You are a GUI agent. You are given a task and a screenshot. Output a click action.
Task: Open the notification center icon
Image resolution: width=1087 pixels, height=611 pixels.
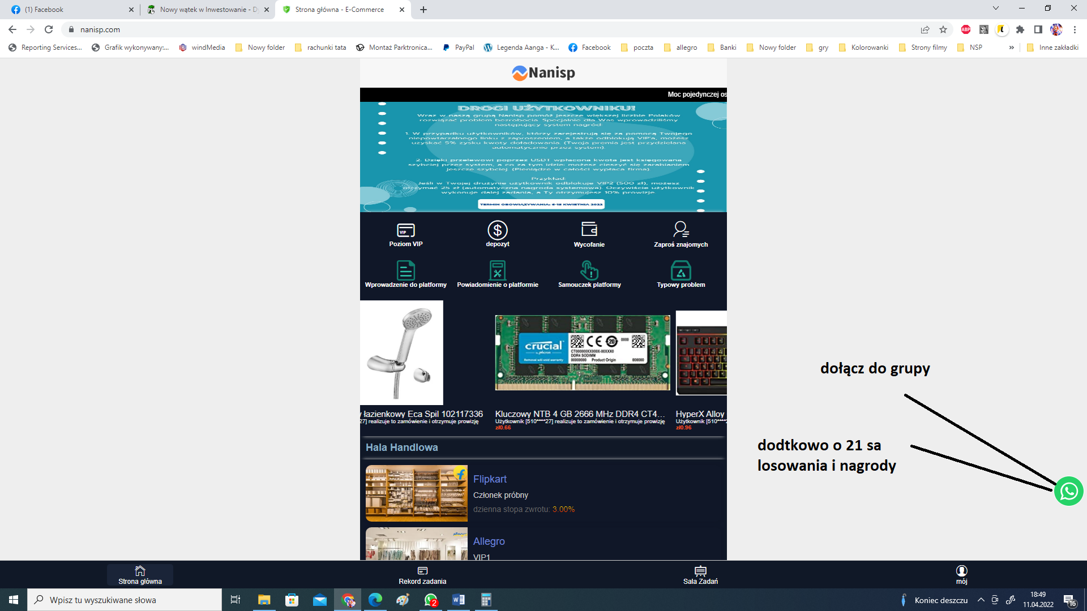click(1069, 600)
